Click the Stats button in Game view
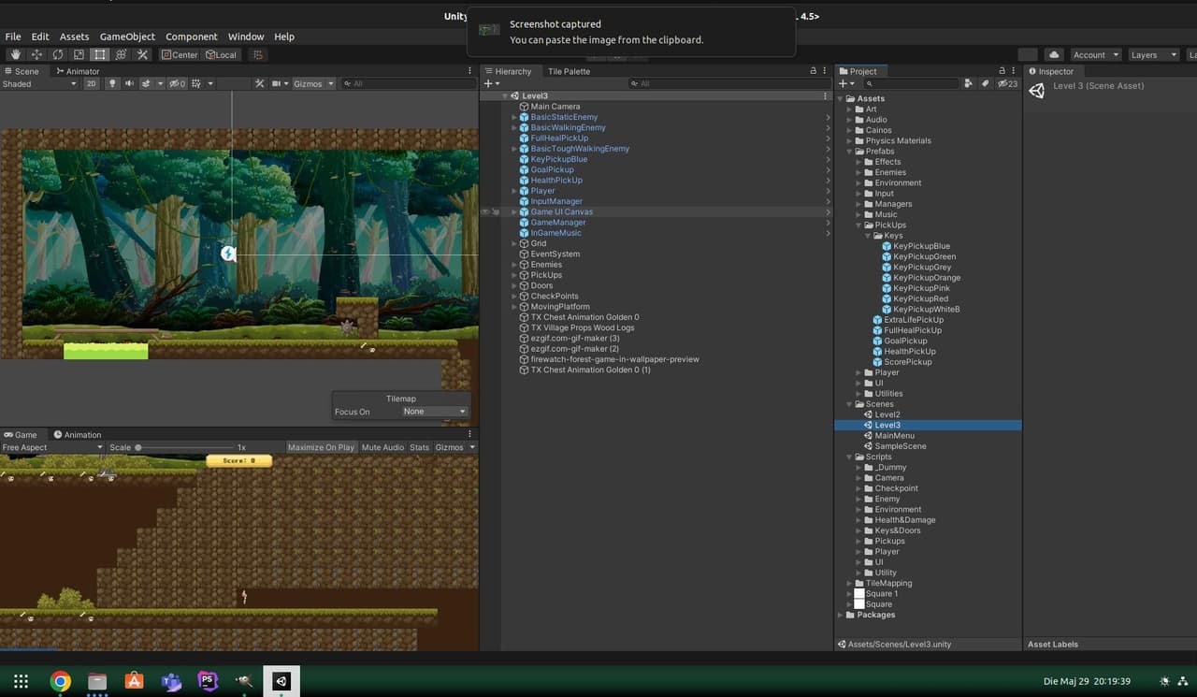 coord(420,447)
